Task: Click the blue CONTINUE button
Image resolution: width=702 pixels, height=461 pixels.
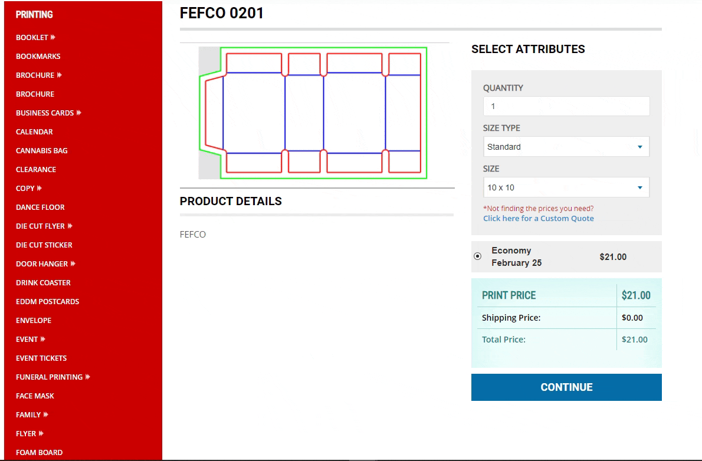Action: (x=566, y=387)
